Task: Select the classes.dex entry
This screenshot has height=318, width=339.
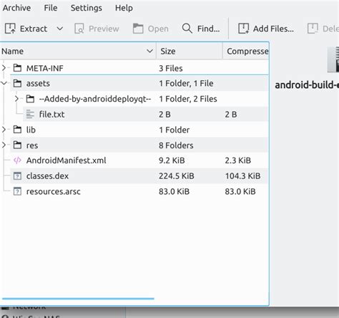Action: point(47,176)
